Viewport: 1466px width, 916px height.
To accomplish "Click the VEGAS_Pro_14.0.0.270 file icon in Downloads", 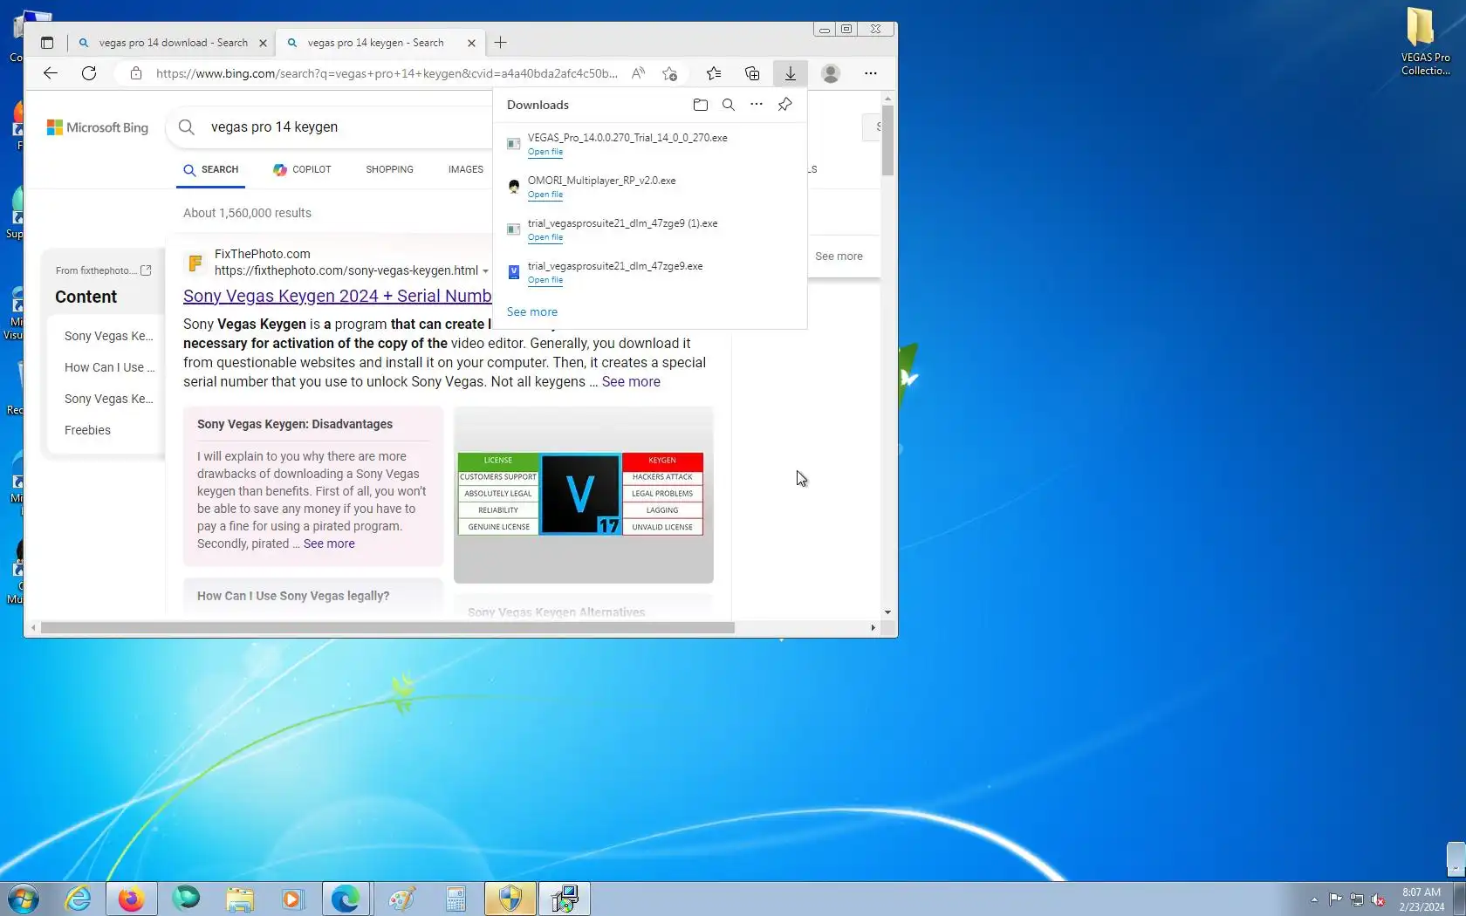I will [514, 143].
